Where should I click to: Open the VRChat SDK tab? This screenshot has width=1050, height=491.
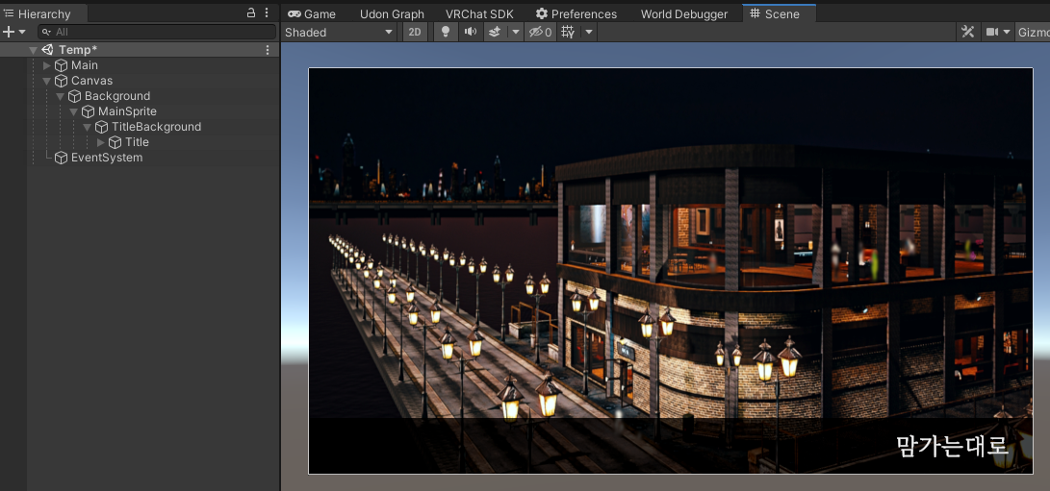point(479,14)
